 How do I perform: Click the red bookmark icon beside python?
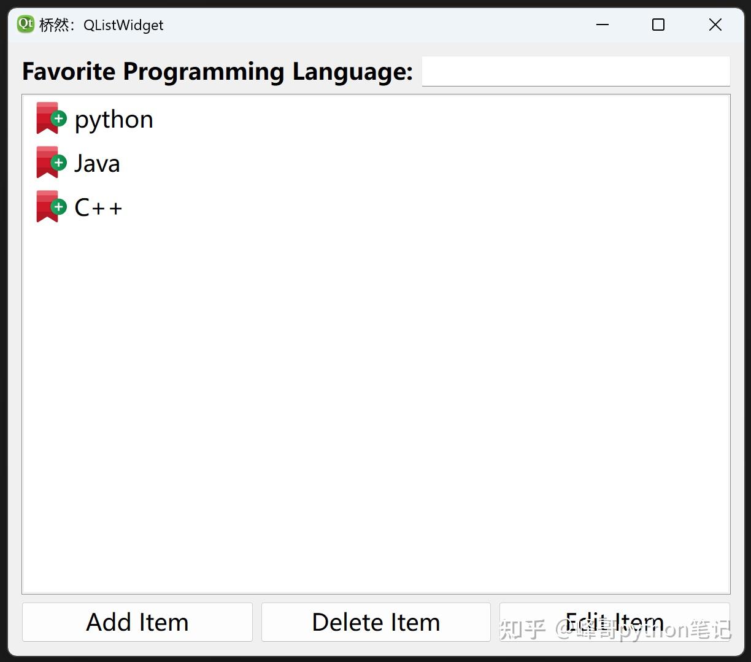coord(45,118)
